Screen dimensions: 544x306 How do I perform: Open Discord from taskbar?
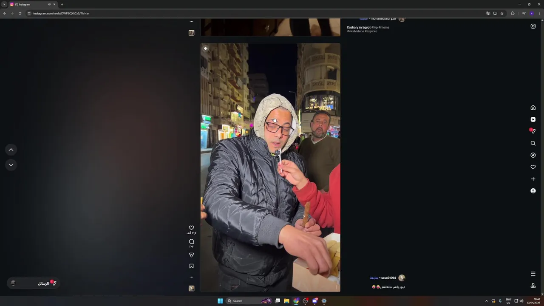pos(314,301)
